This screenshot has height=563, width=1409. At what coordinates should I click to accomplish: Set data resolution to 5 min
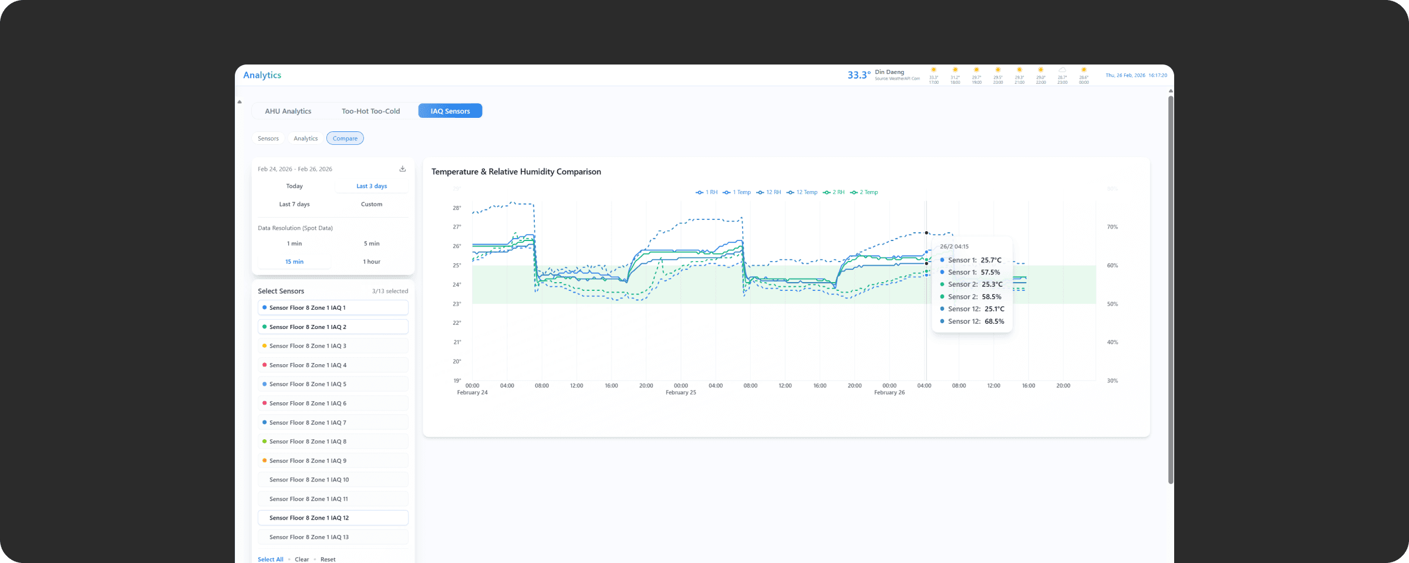[372, 243]
